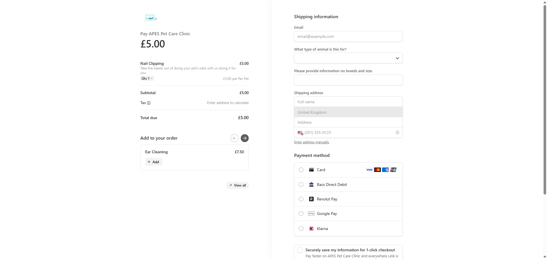Viewport: 547px width, 259px height.
Task: Go to next add-on with right arrow
Action: [x=245, y=138]
